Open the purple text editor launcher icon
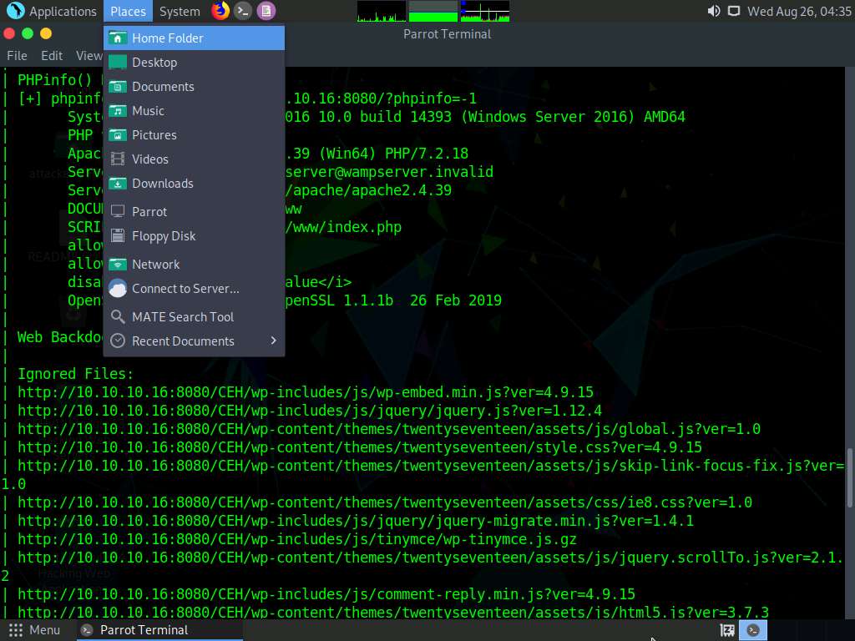 tap(266, 11)
